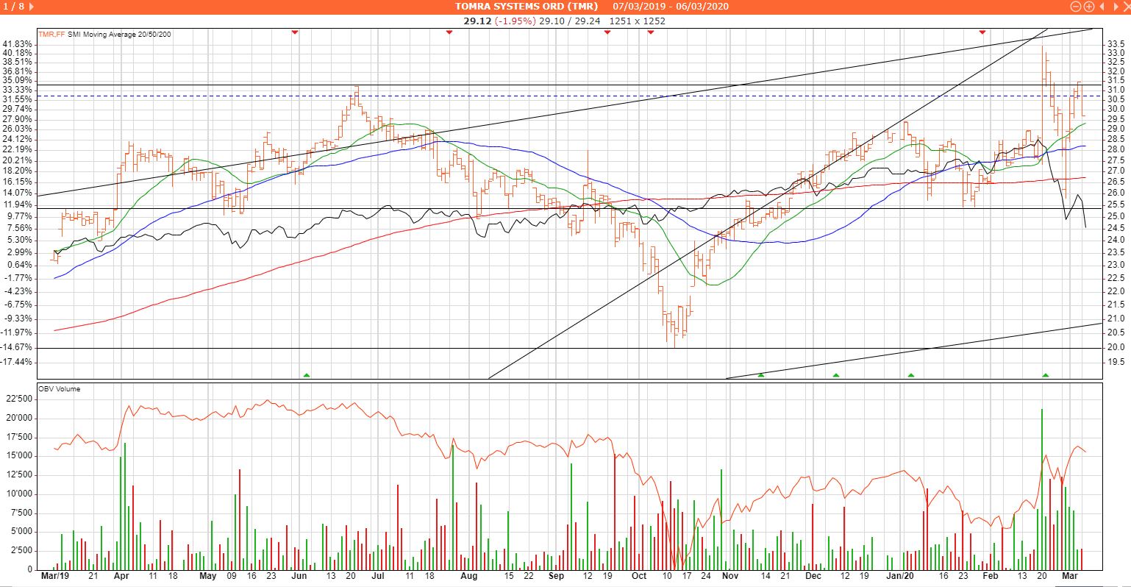Zoom out the chart with minus icon

[x=1076, y=7]
